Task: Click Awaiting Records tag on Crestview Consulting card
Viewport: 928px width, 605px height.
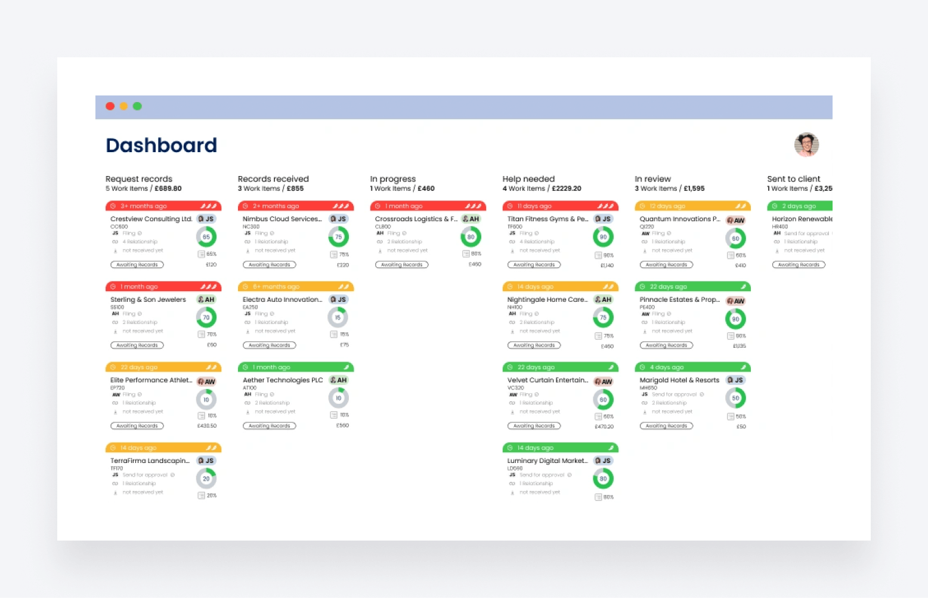Action: (x=137, y=264)
